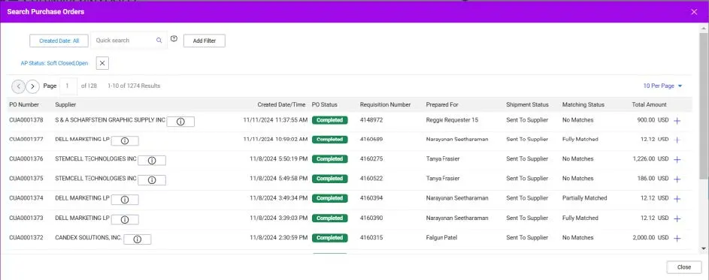
Task: Click the quick search magnifier icon
Action: coord(159,41)
